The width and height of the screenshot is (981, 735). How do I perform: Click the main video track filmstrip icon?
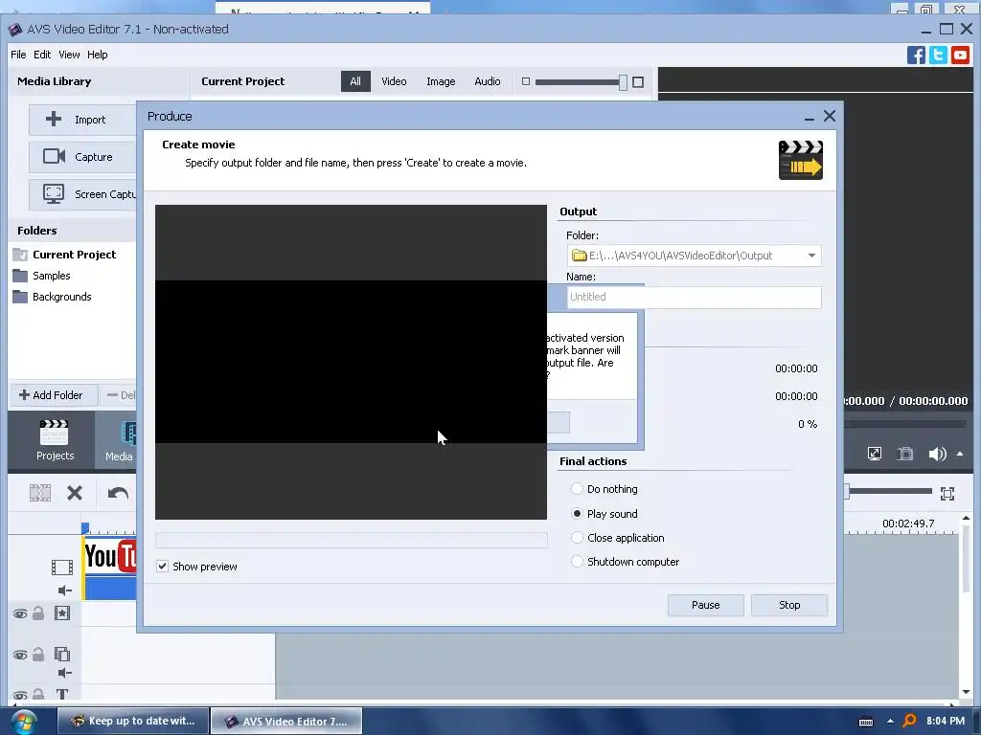tap(62, 568)
